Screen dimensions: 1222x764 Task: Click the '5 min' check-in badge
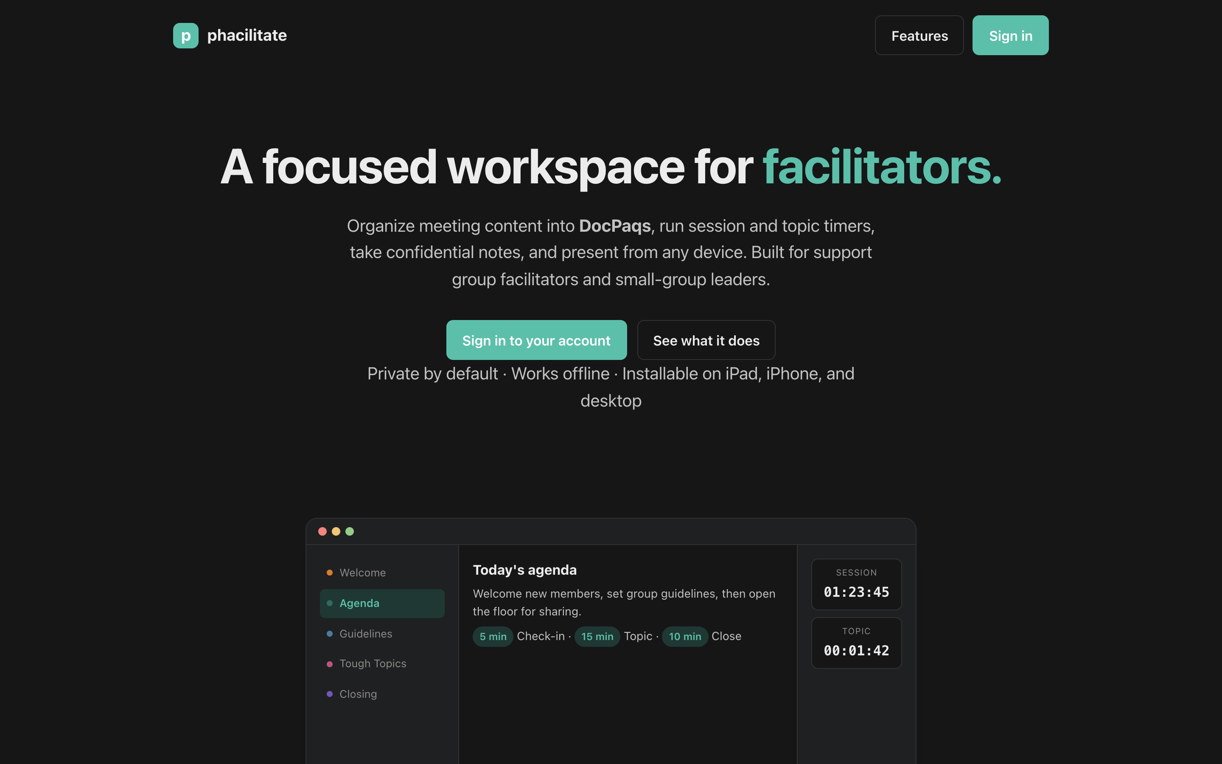493,636
